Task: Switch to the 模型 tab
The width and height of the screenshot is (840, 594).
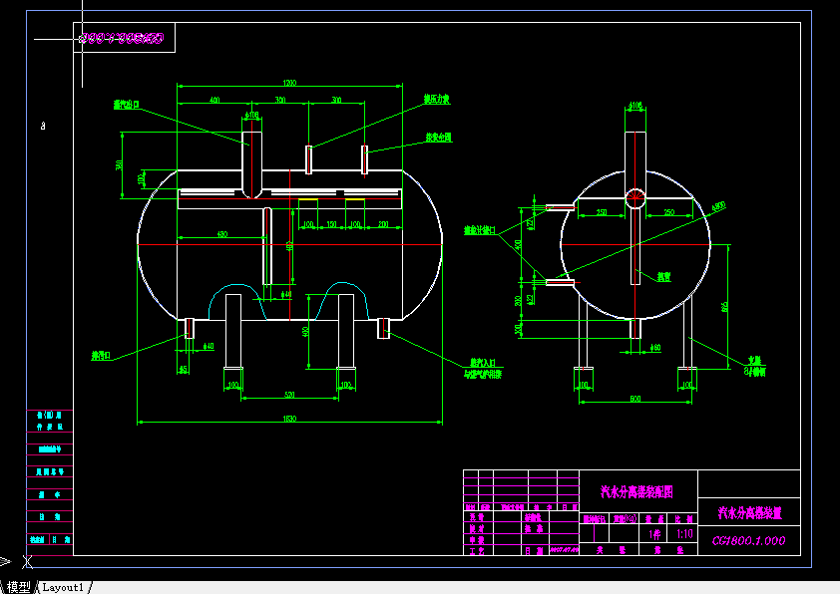Action: coord(18,587)
